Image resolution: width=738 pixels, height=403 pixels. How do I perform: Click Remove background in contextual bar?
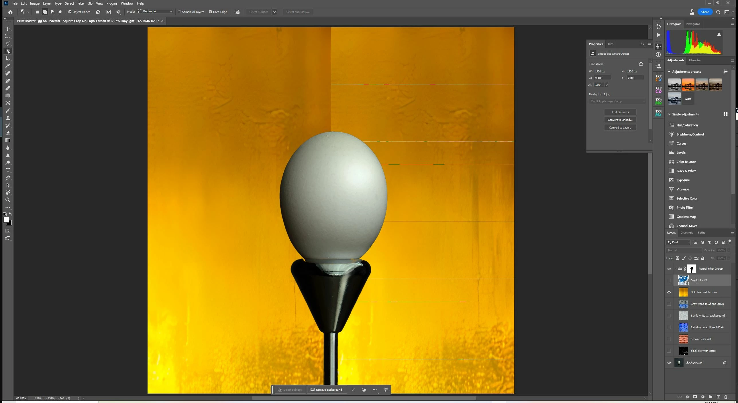(326, 390)
